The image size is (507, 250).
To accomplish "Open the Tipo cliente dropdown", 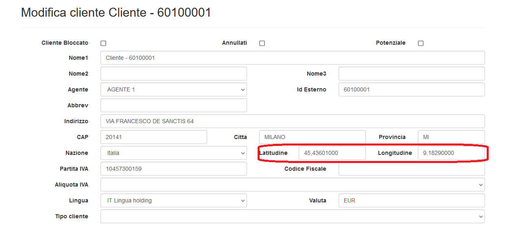I will click(292, 216).
